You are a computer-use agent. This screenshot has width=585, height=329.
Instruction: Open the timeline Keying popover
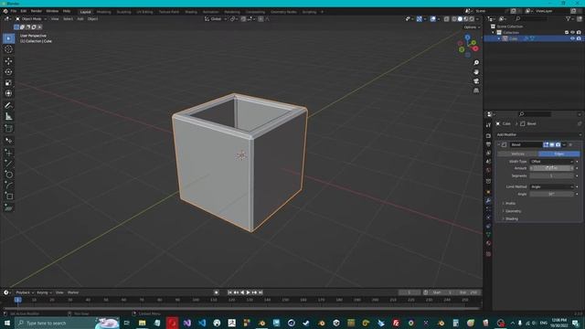pyautogui.click(x=44, y=292)
